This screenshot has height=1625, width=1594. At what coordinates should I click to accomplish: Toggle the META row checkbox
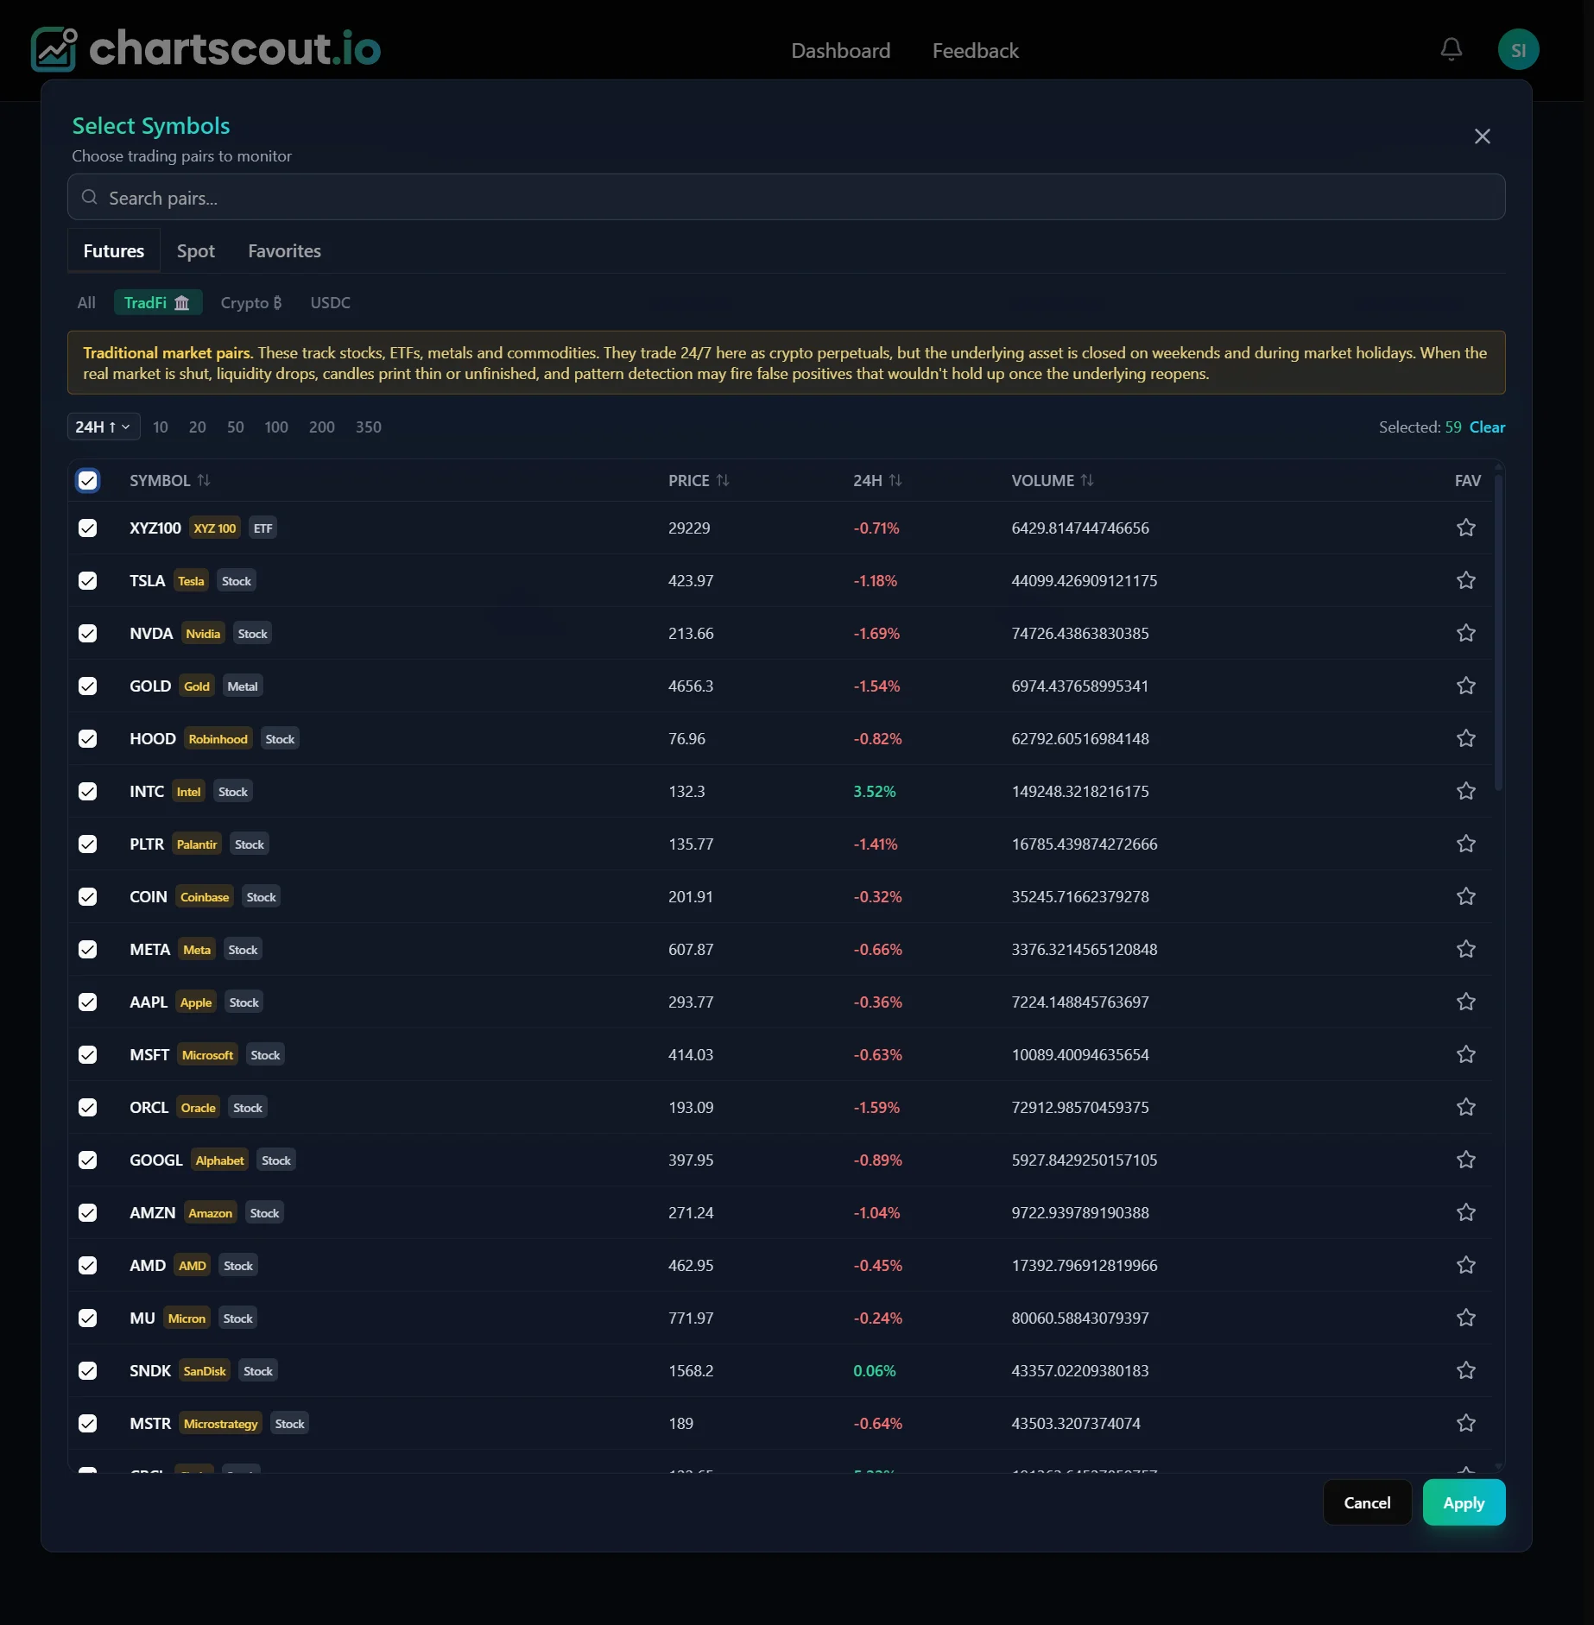(x=87, y=949)
